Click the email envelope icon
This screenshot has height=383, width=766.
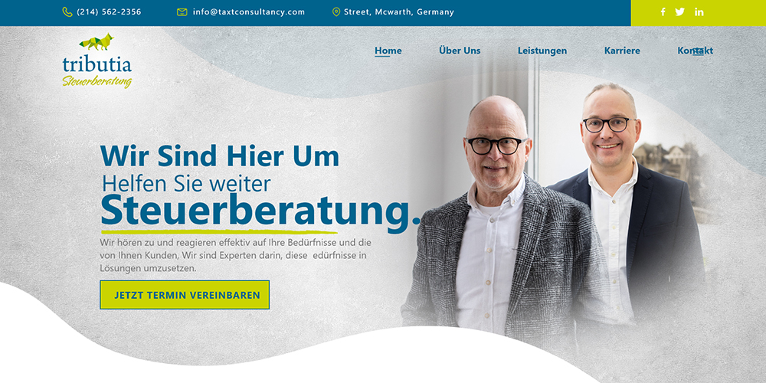click(182, 12)
